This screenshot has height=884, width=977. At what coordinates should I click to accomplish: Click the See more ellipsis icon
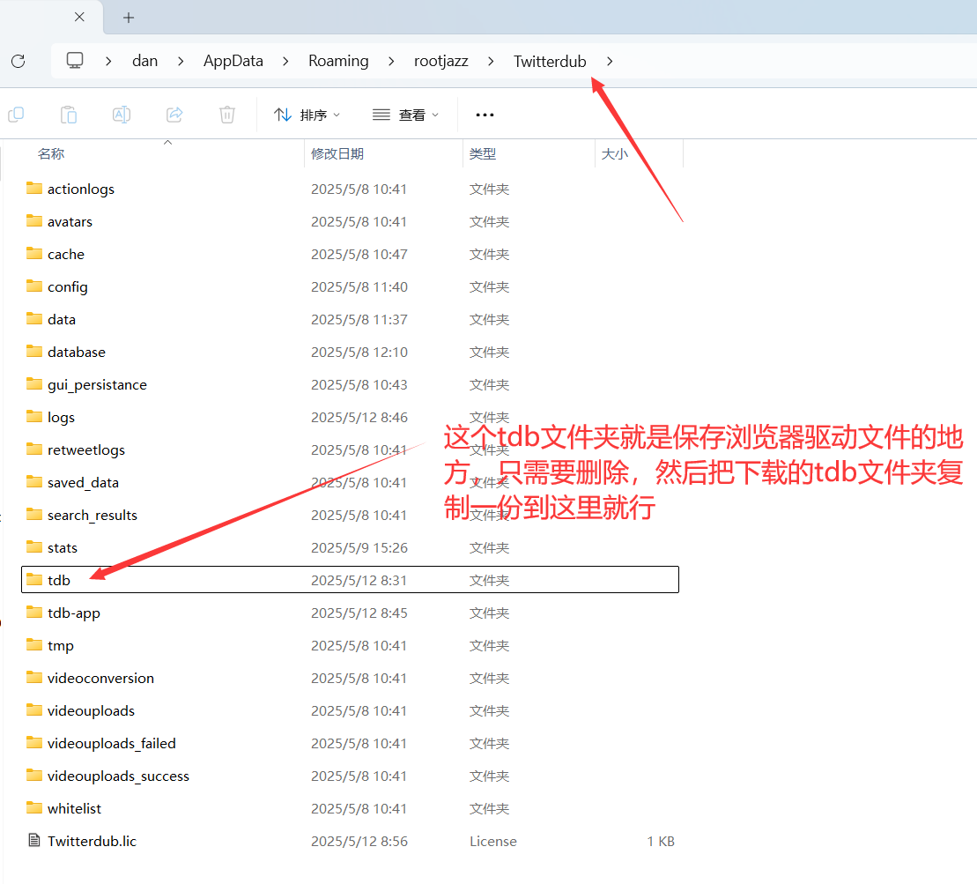click(x=485, y=115)
